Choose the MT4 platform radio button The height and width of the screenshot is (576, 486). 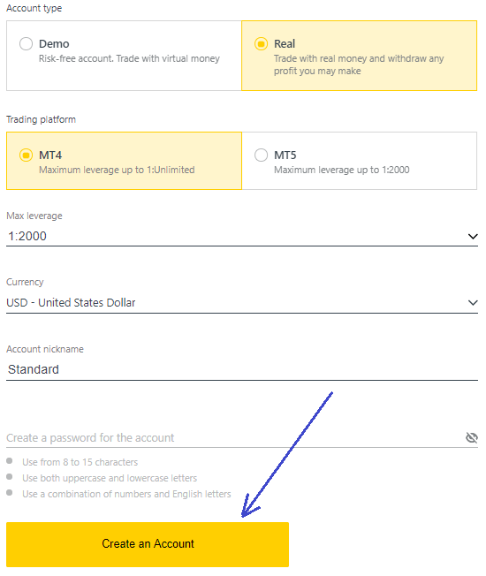(x=27, y=155)
